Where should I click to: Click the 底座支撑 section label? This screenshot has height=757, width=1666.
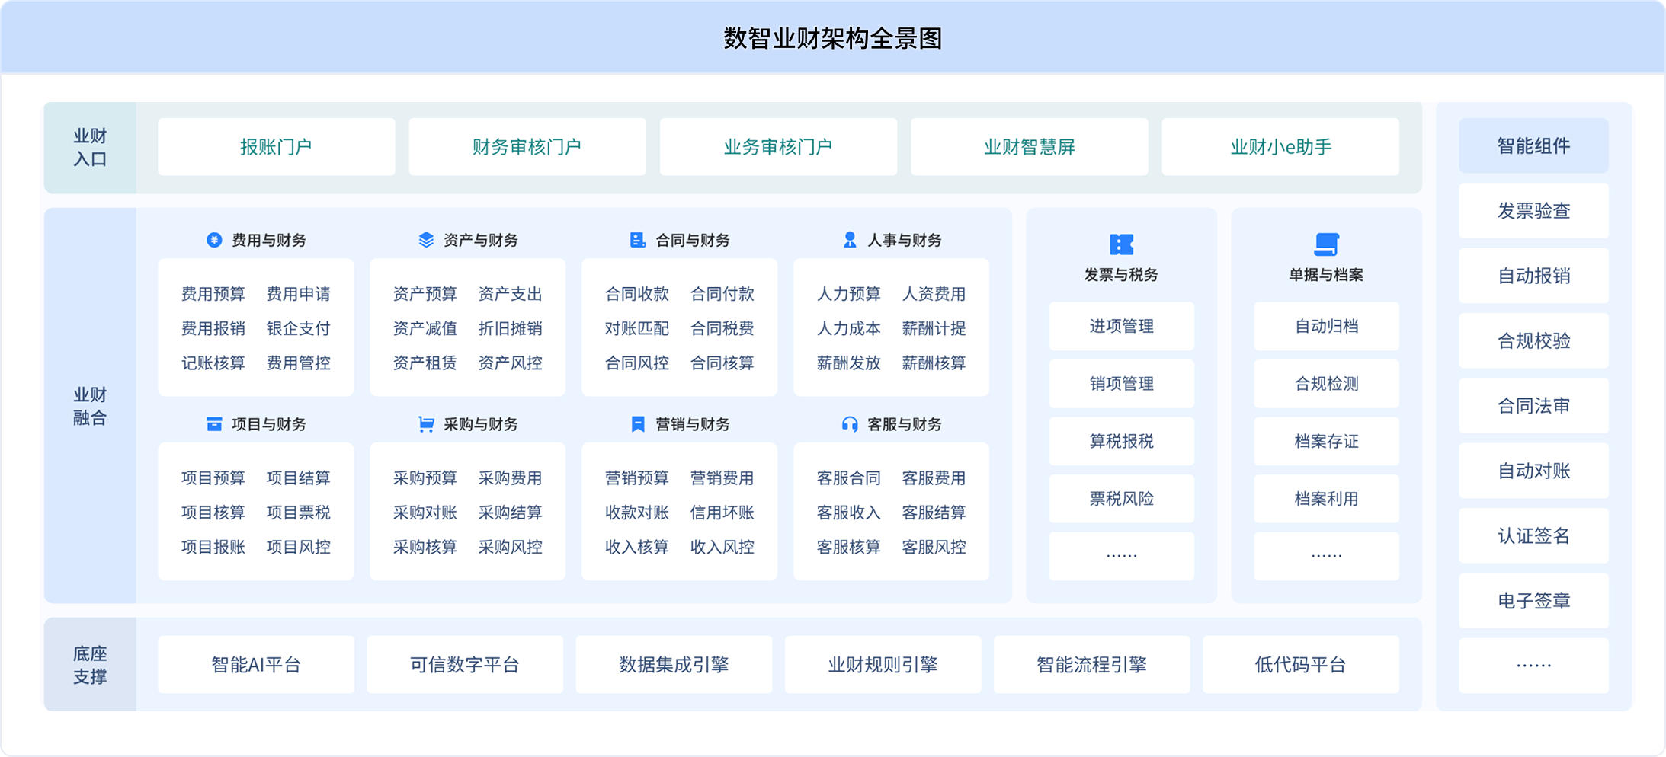[x=90, y=665]
